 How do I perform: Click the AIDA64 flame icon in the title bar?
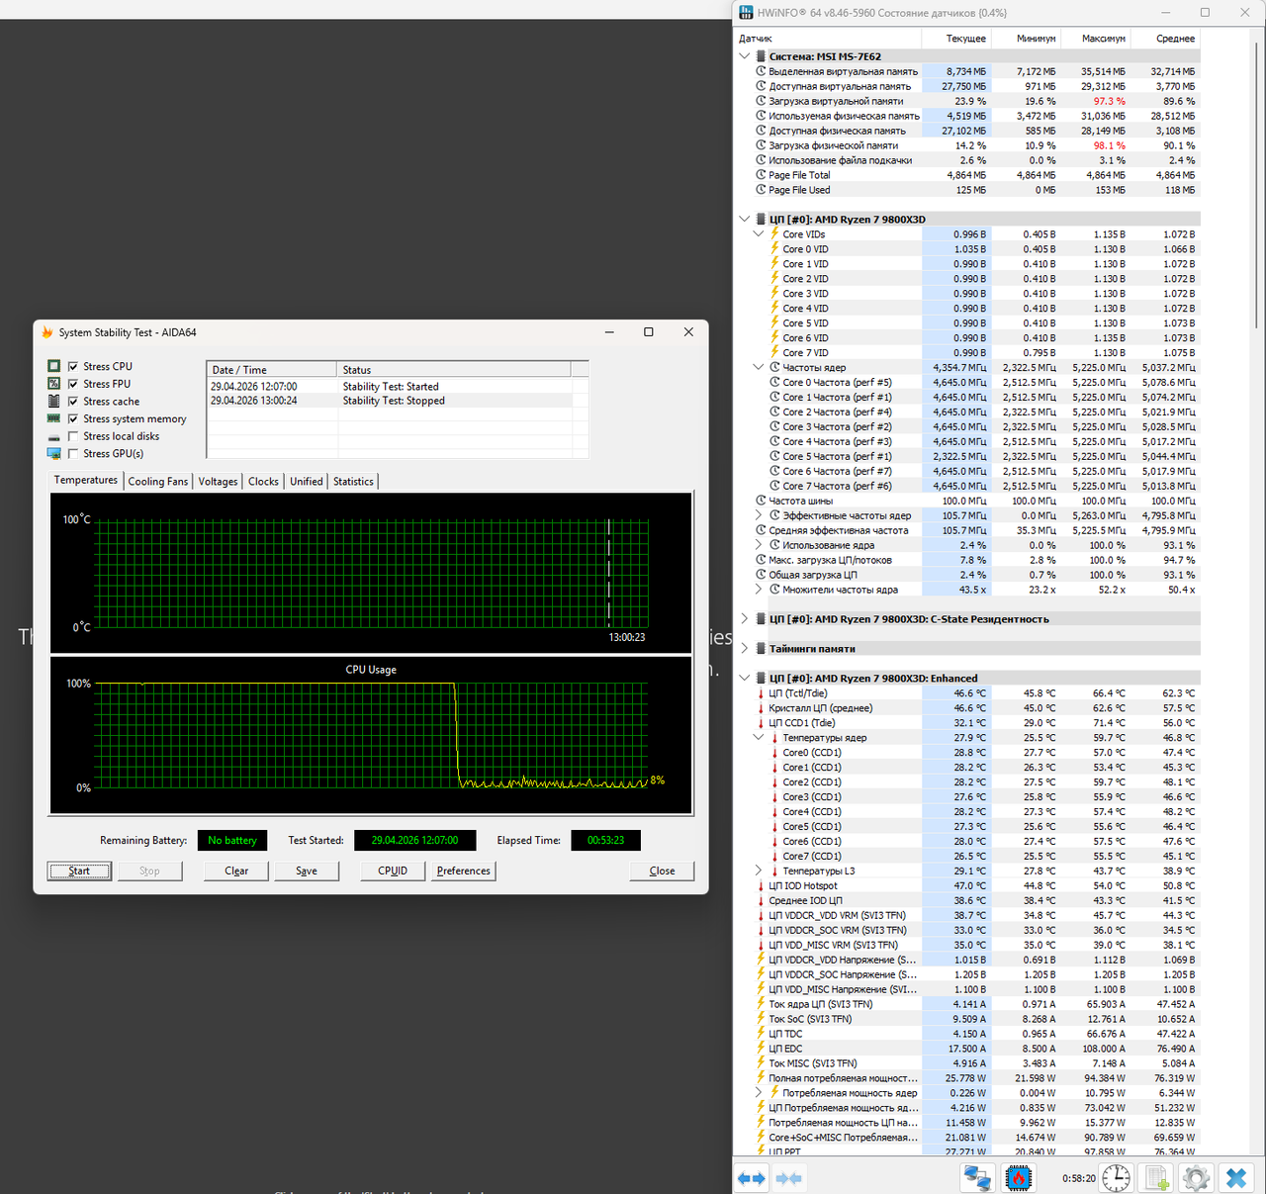(x=47, y=332)
